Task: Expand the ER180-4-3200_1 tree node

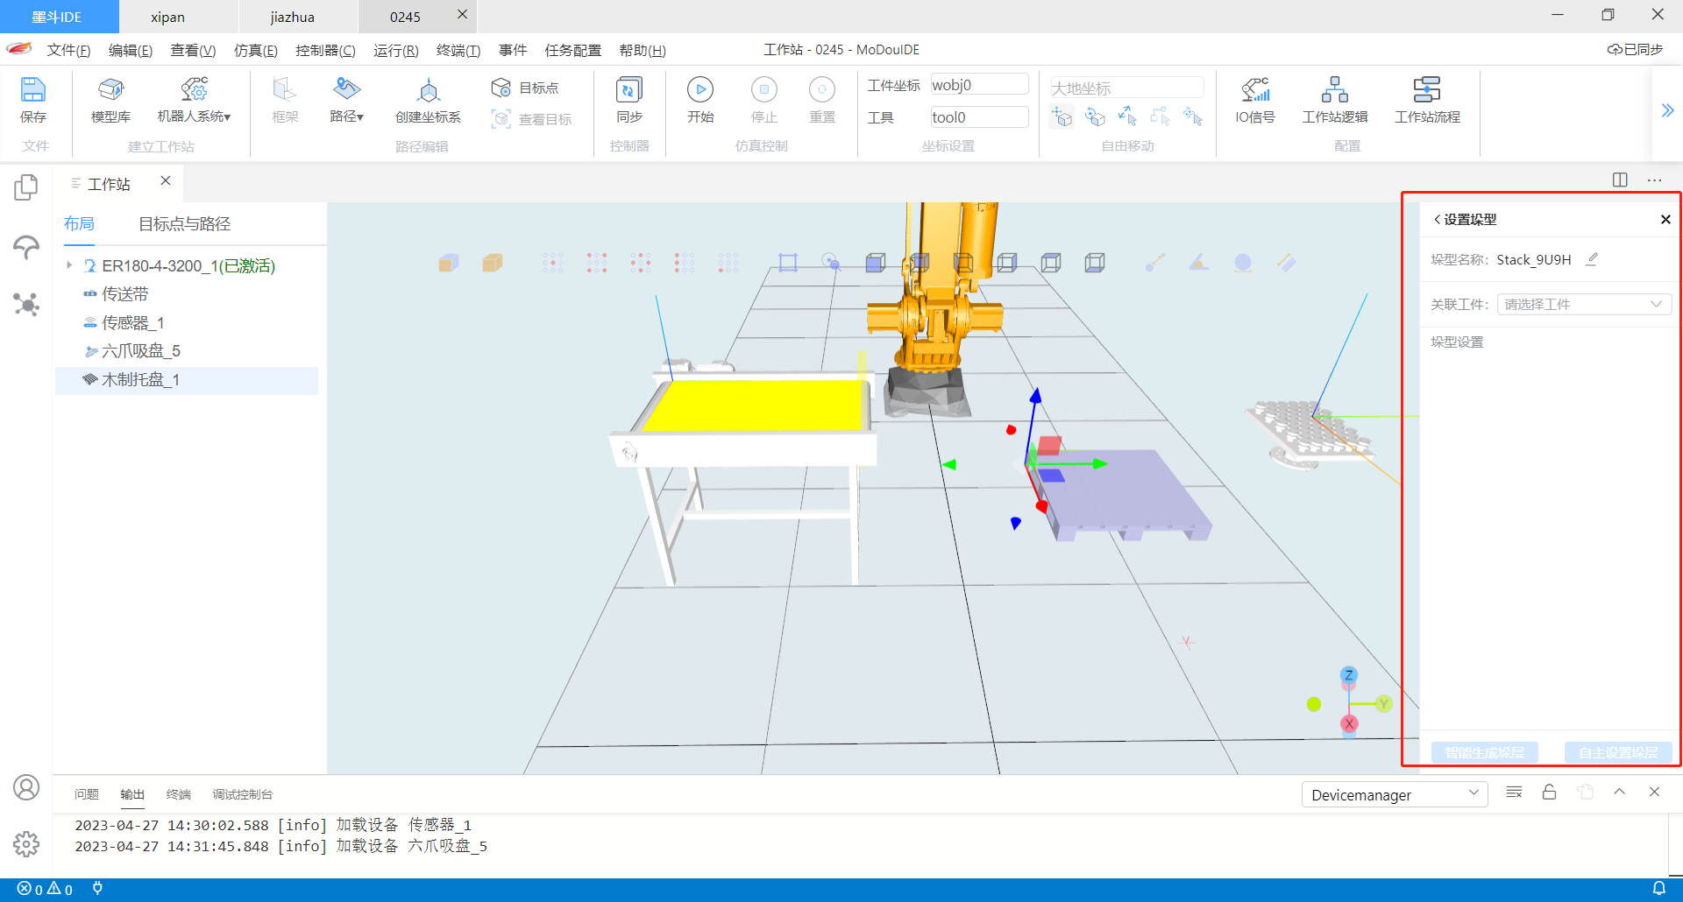Action: pos(69,265)
